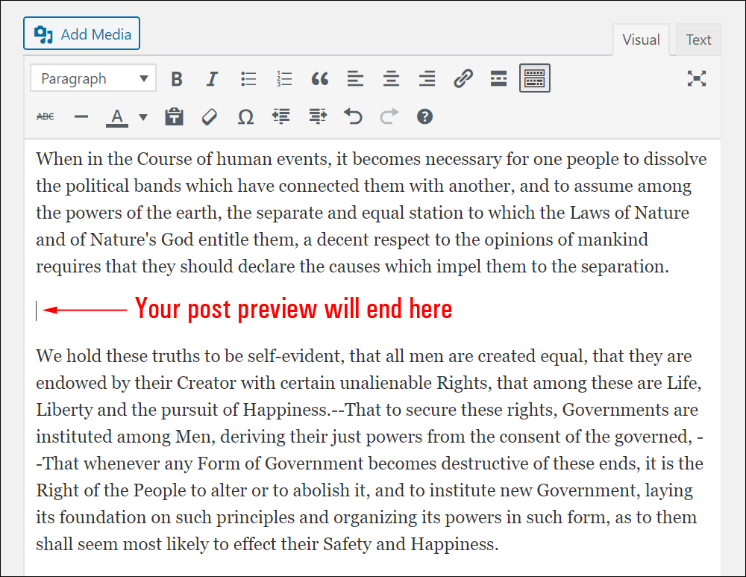This screenshot has width=746, height=577.
Task: Click the words 'When in the Course'
Action: tap(113, 159)
